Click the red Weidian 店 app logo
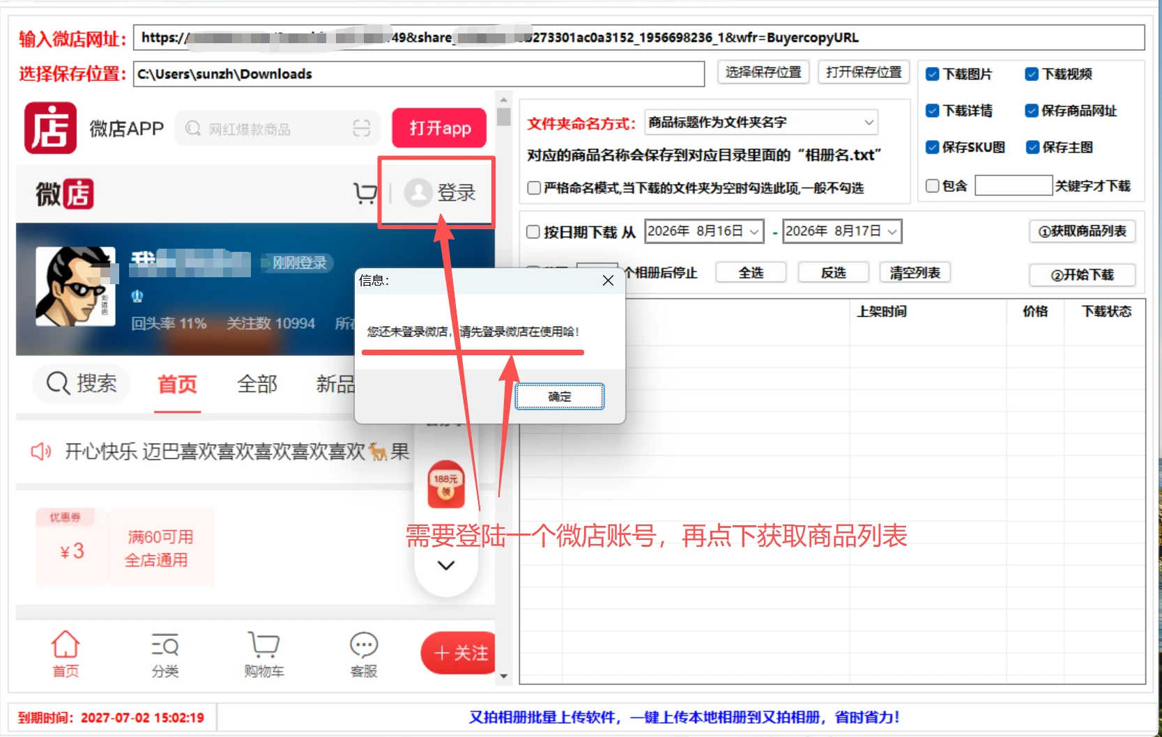1162x737 pixels. pos(50,128)
